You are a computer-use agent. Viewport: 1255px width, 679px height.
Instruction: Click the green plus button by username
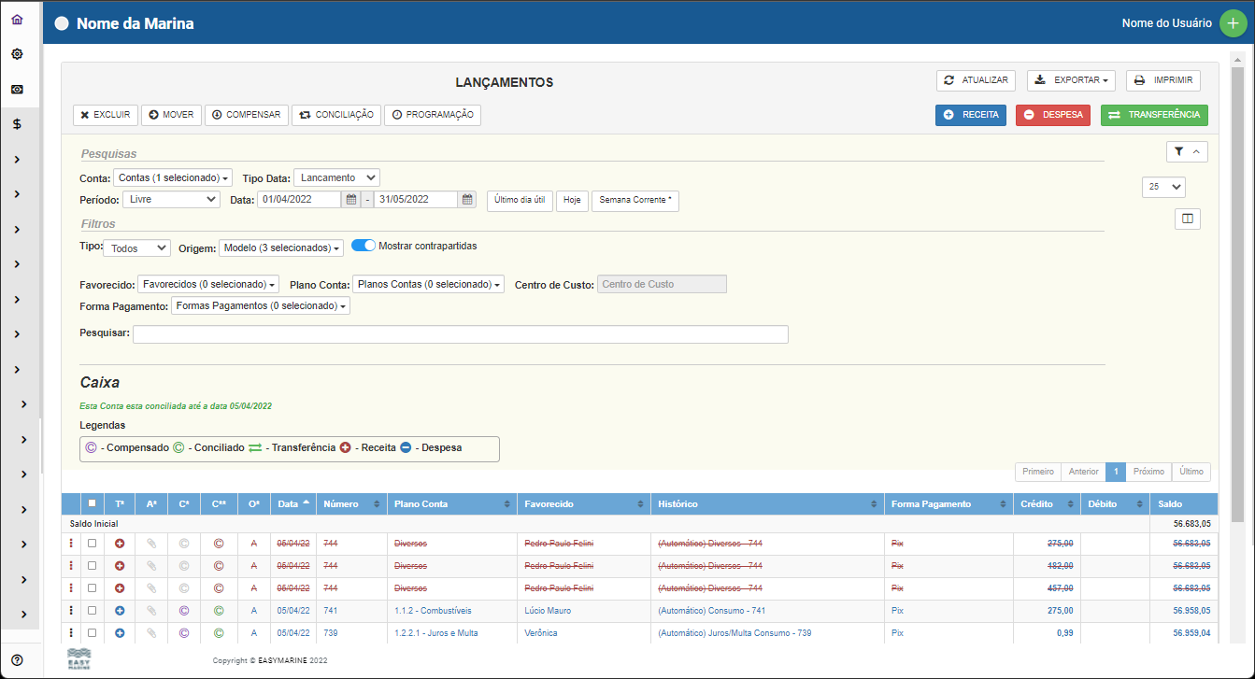pyautogui.click(x=1234, y=23)
